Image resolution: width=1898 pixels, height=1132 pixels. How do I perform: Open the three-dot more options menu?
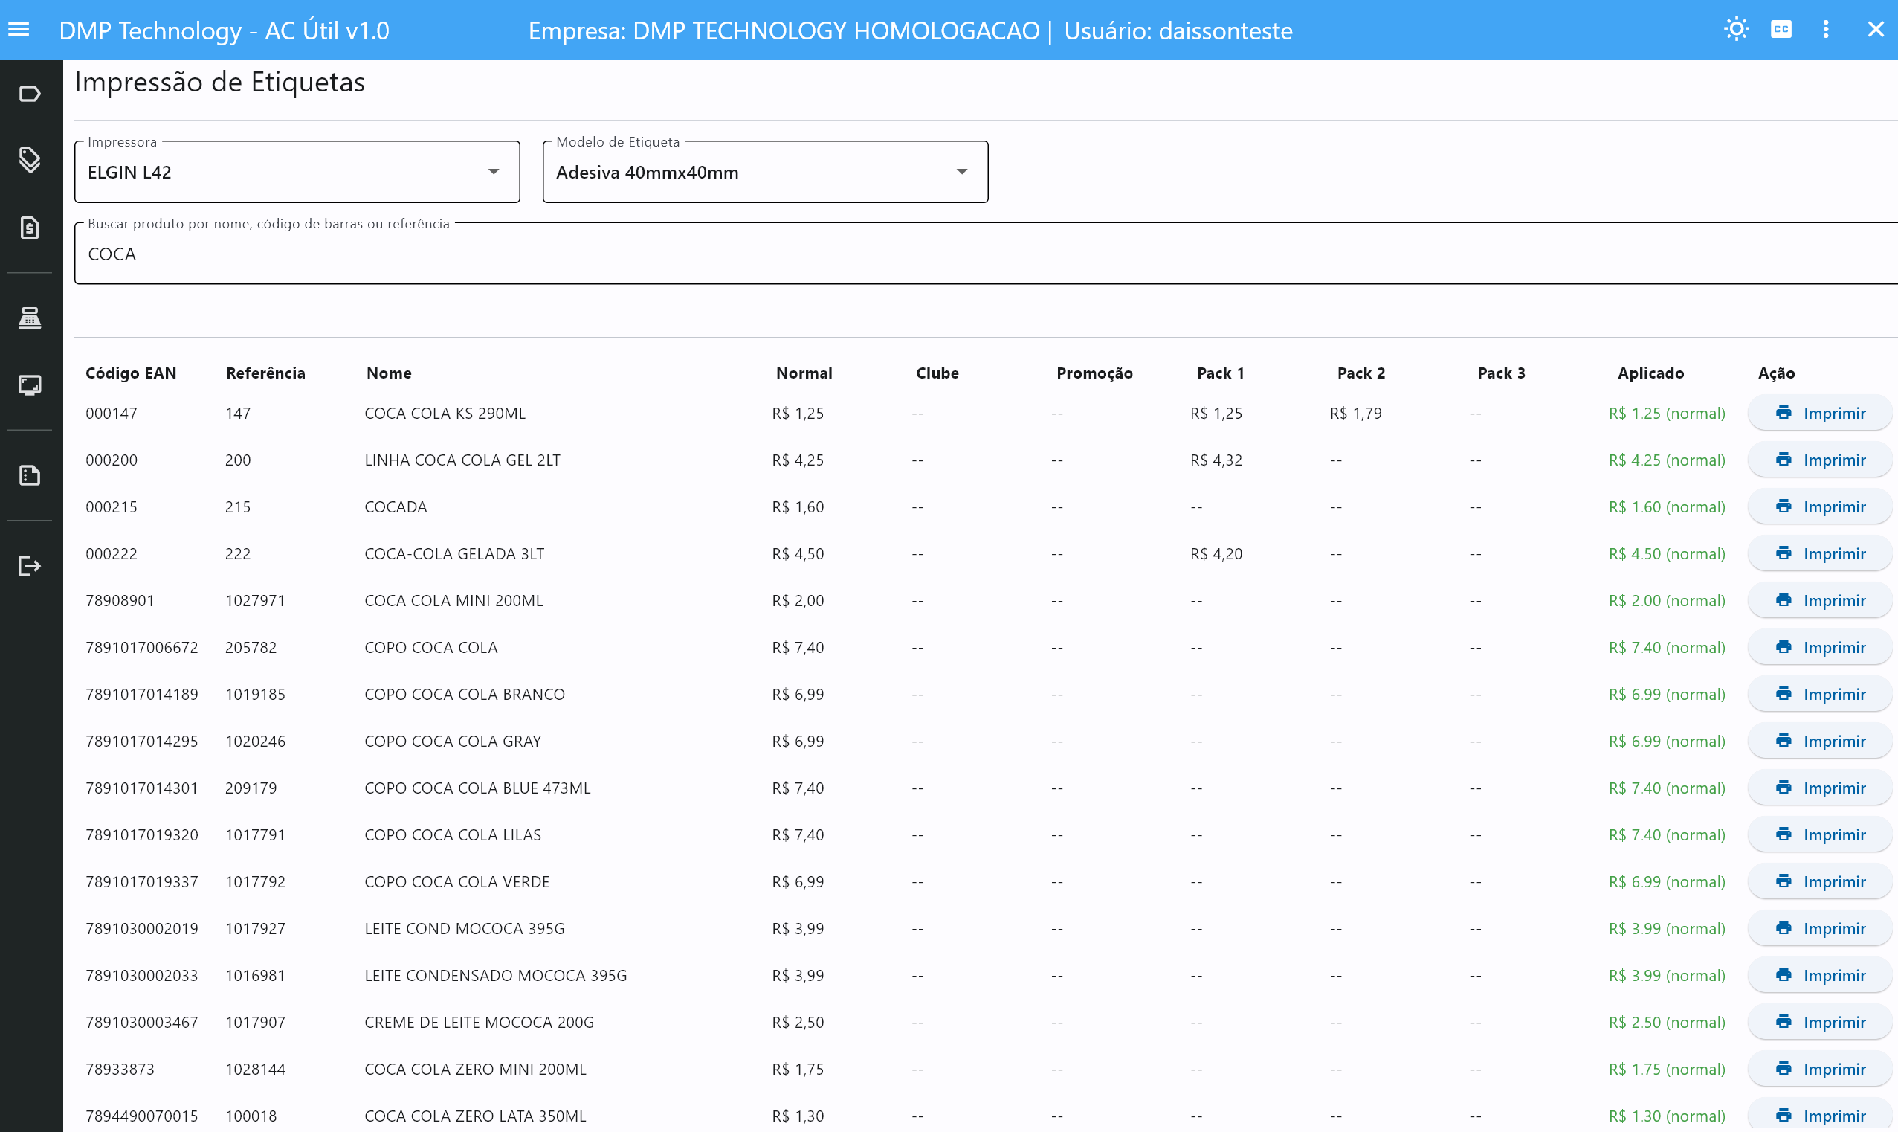[x=1825, y=30]
